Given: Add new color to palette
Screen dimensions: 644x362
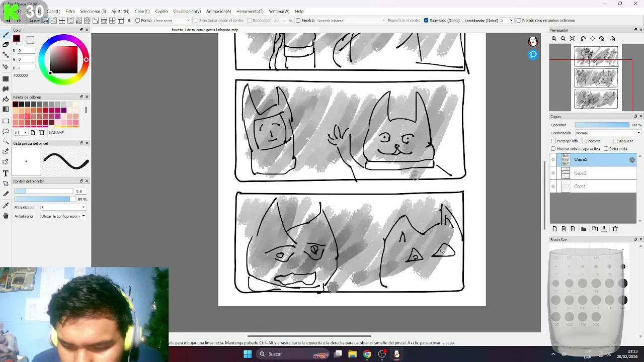Looking at the screenshot, I should point(33,133).
